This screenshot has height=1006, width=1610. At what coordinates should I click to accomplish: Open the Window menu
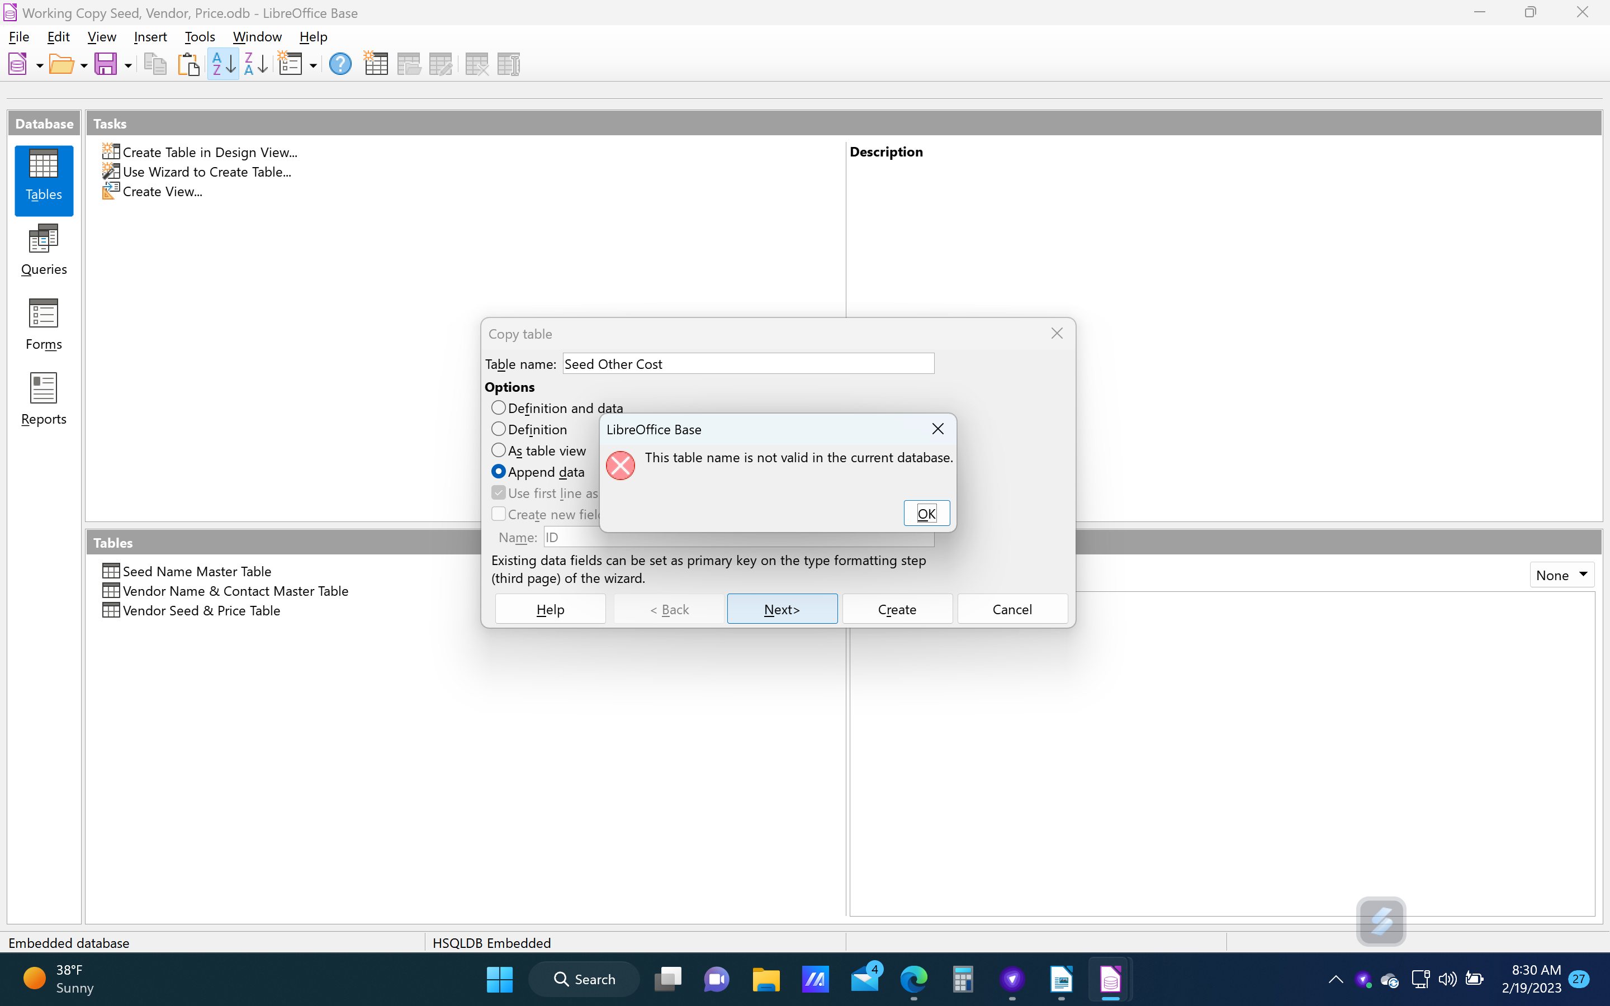tap(258, 36)
